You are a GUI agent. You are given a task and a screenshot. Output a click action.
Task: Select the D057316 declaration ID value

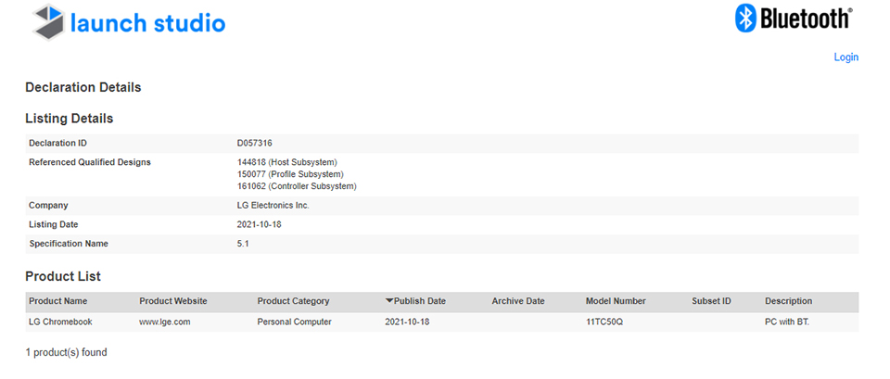coord(254,143)
